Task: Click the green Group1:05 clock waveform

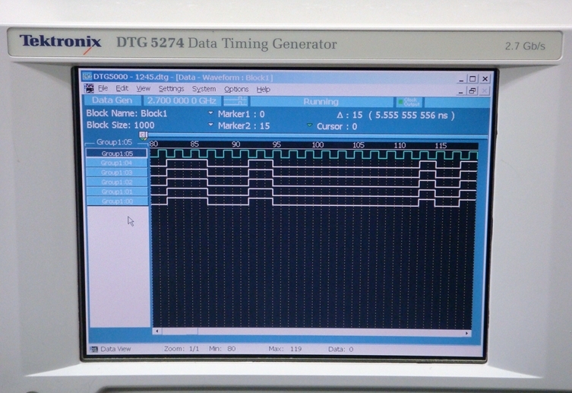Action: coord(314,154)
